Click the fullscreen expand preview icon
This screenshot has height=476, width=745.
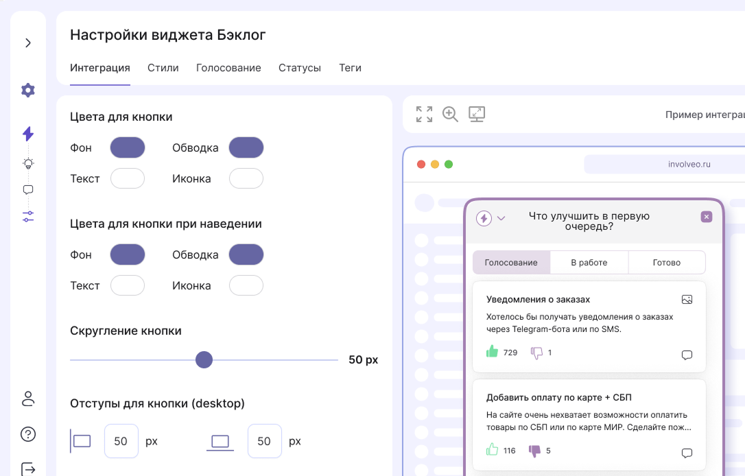pyautogui.click(x=425, y=115)
